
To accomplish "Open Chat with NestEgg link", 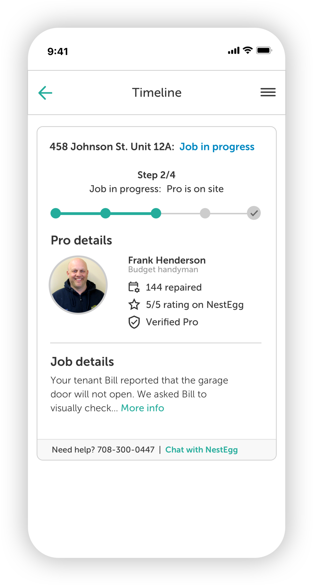I will click(x=201, y=450).
